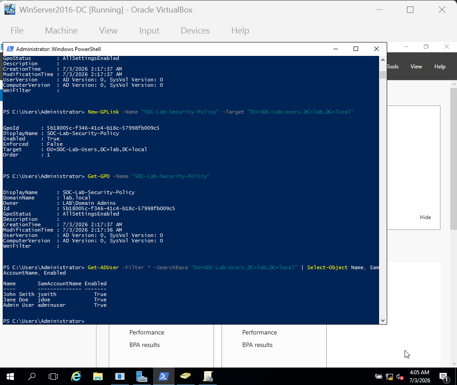Select PowerShell icon in taskbar

[163, 377]
